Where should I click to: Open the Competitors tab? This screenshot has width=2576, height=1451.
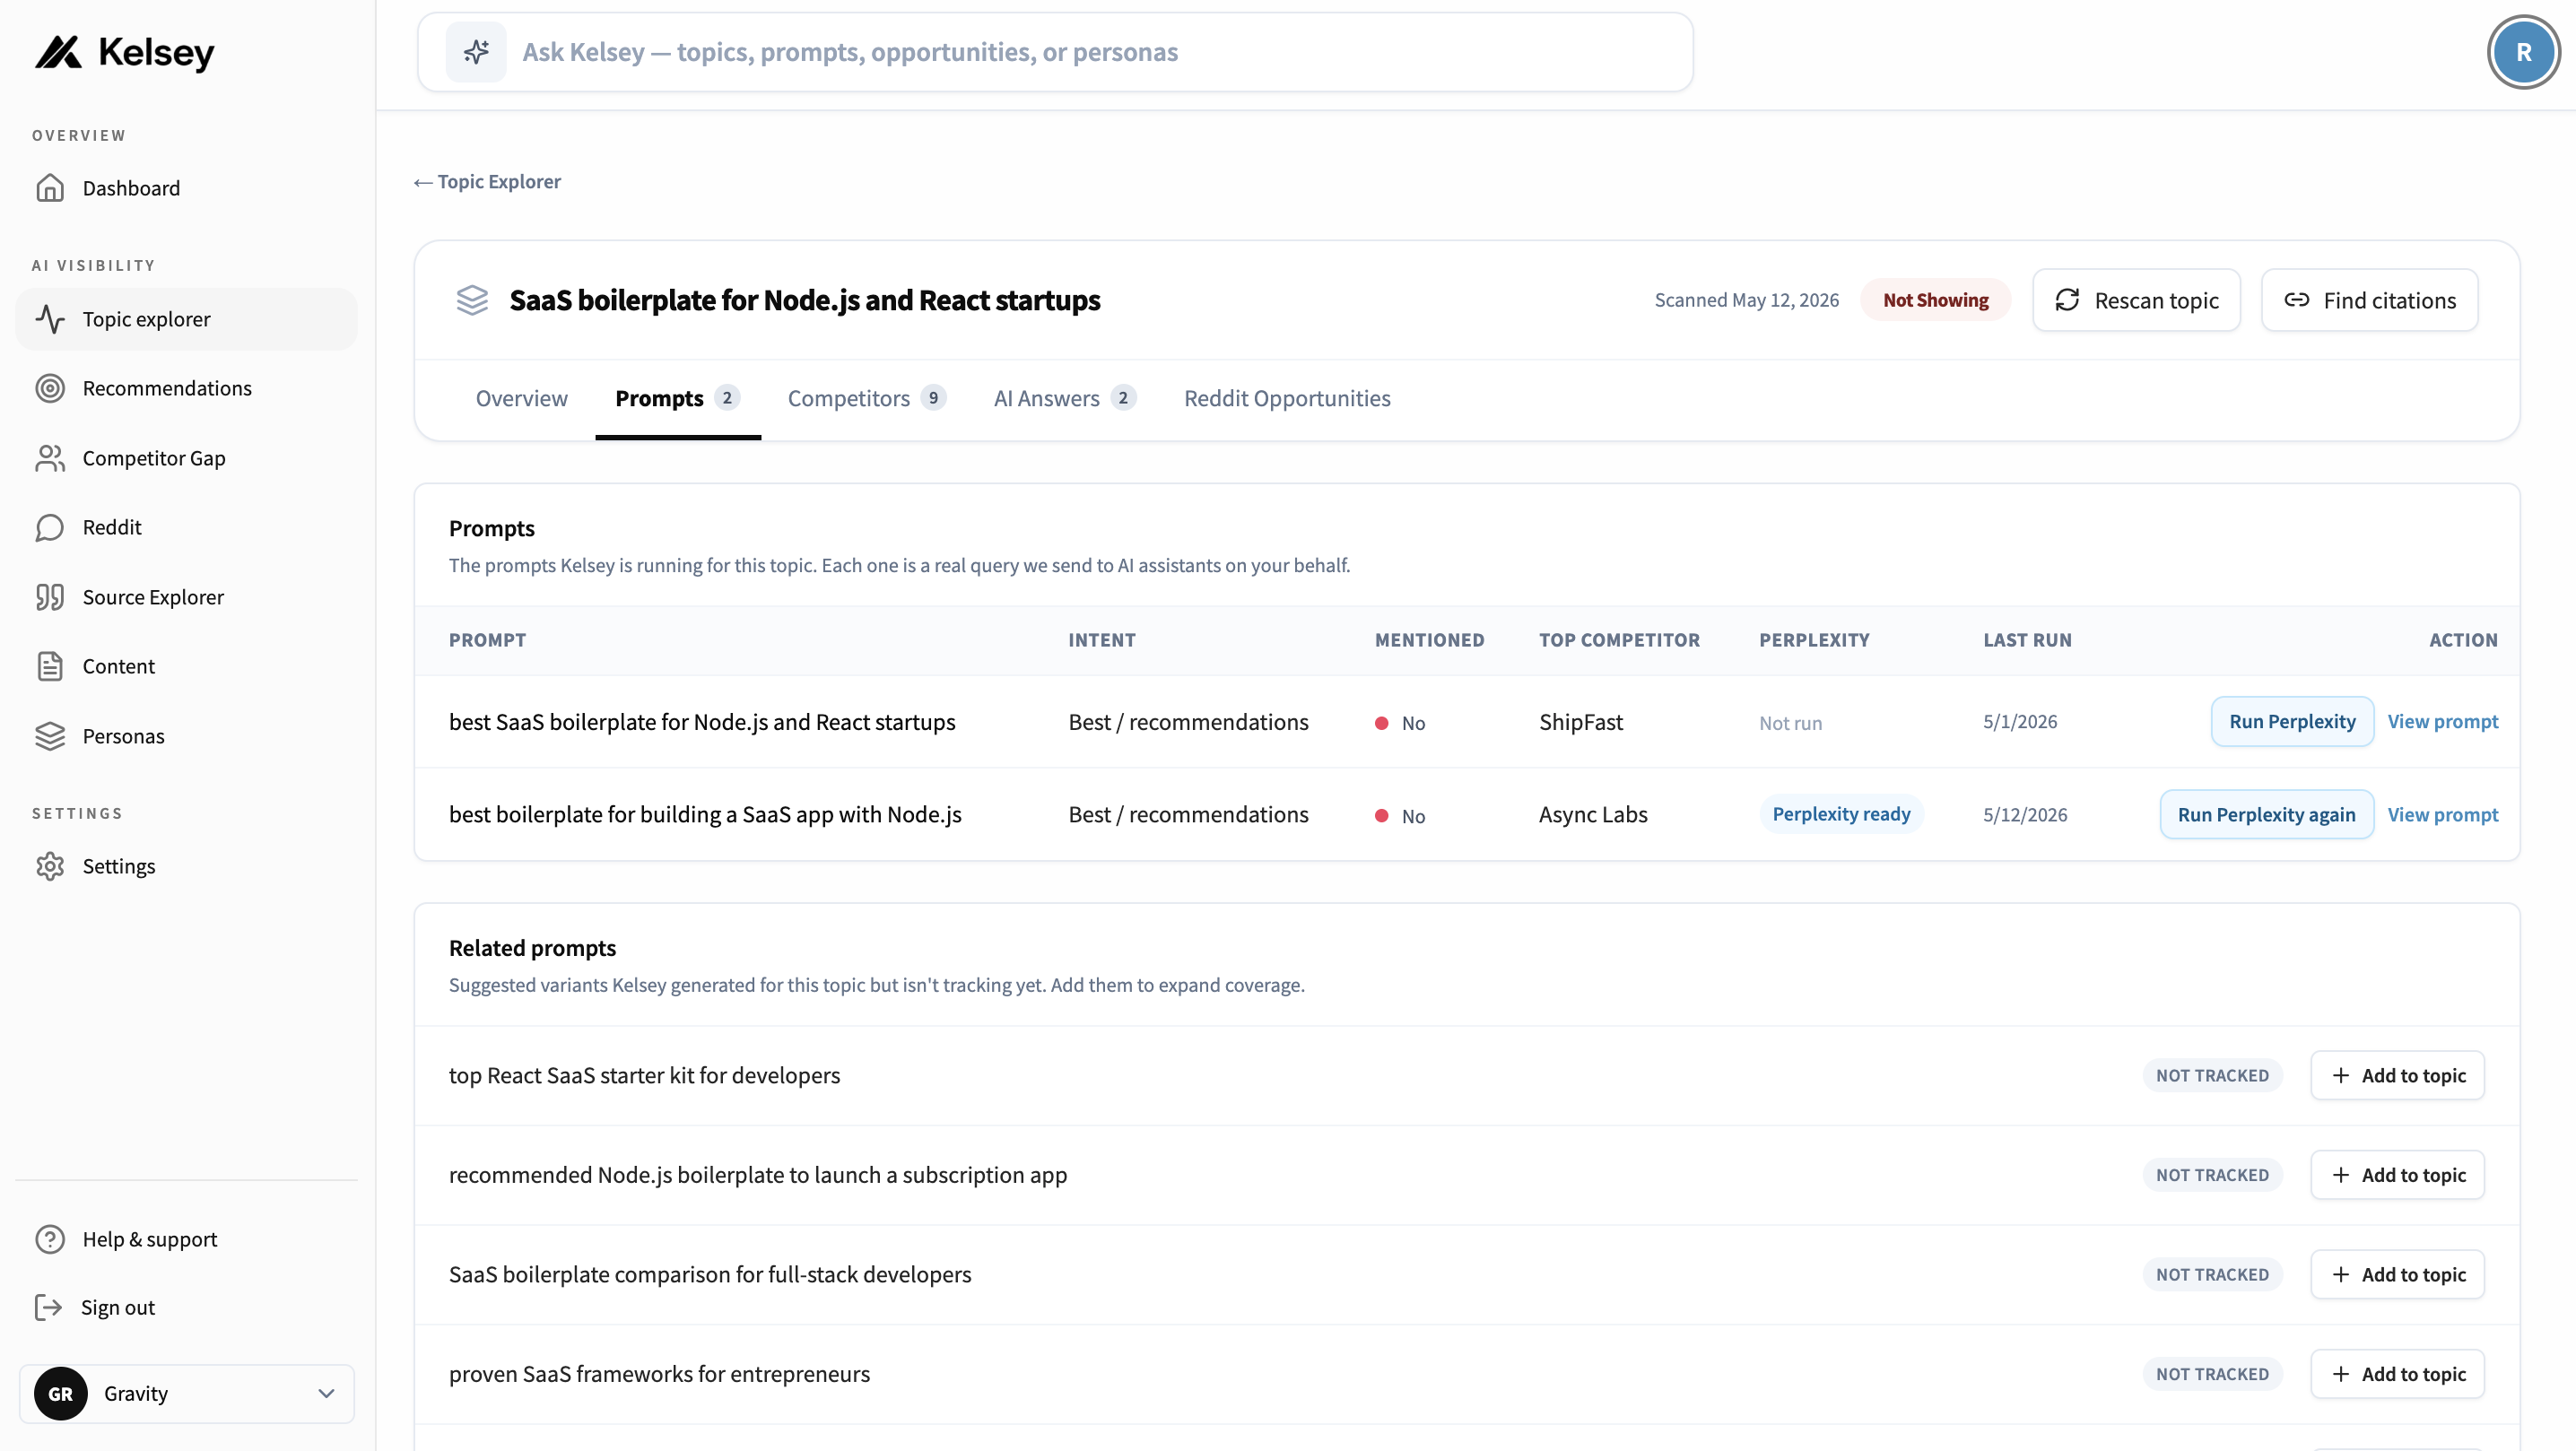coord(866,398)
